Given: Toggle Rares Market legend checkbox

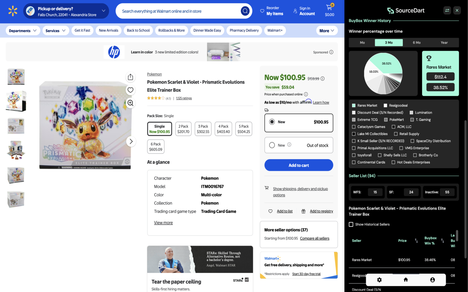Looking at the screenshot, I should click(354, 105).
